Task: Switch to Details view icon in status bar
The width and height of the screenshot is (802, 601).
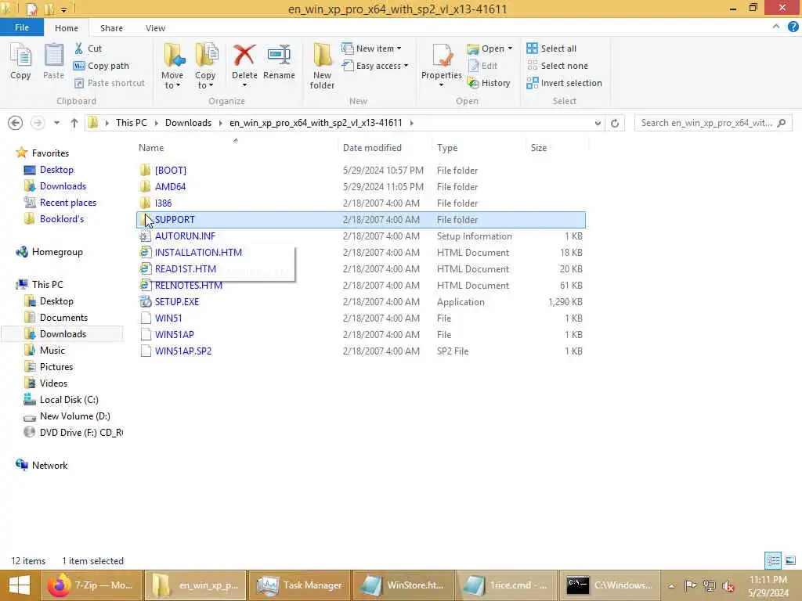Action: point(773,560)
